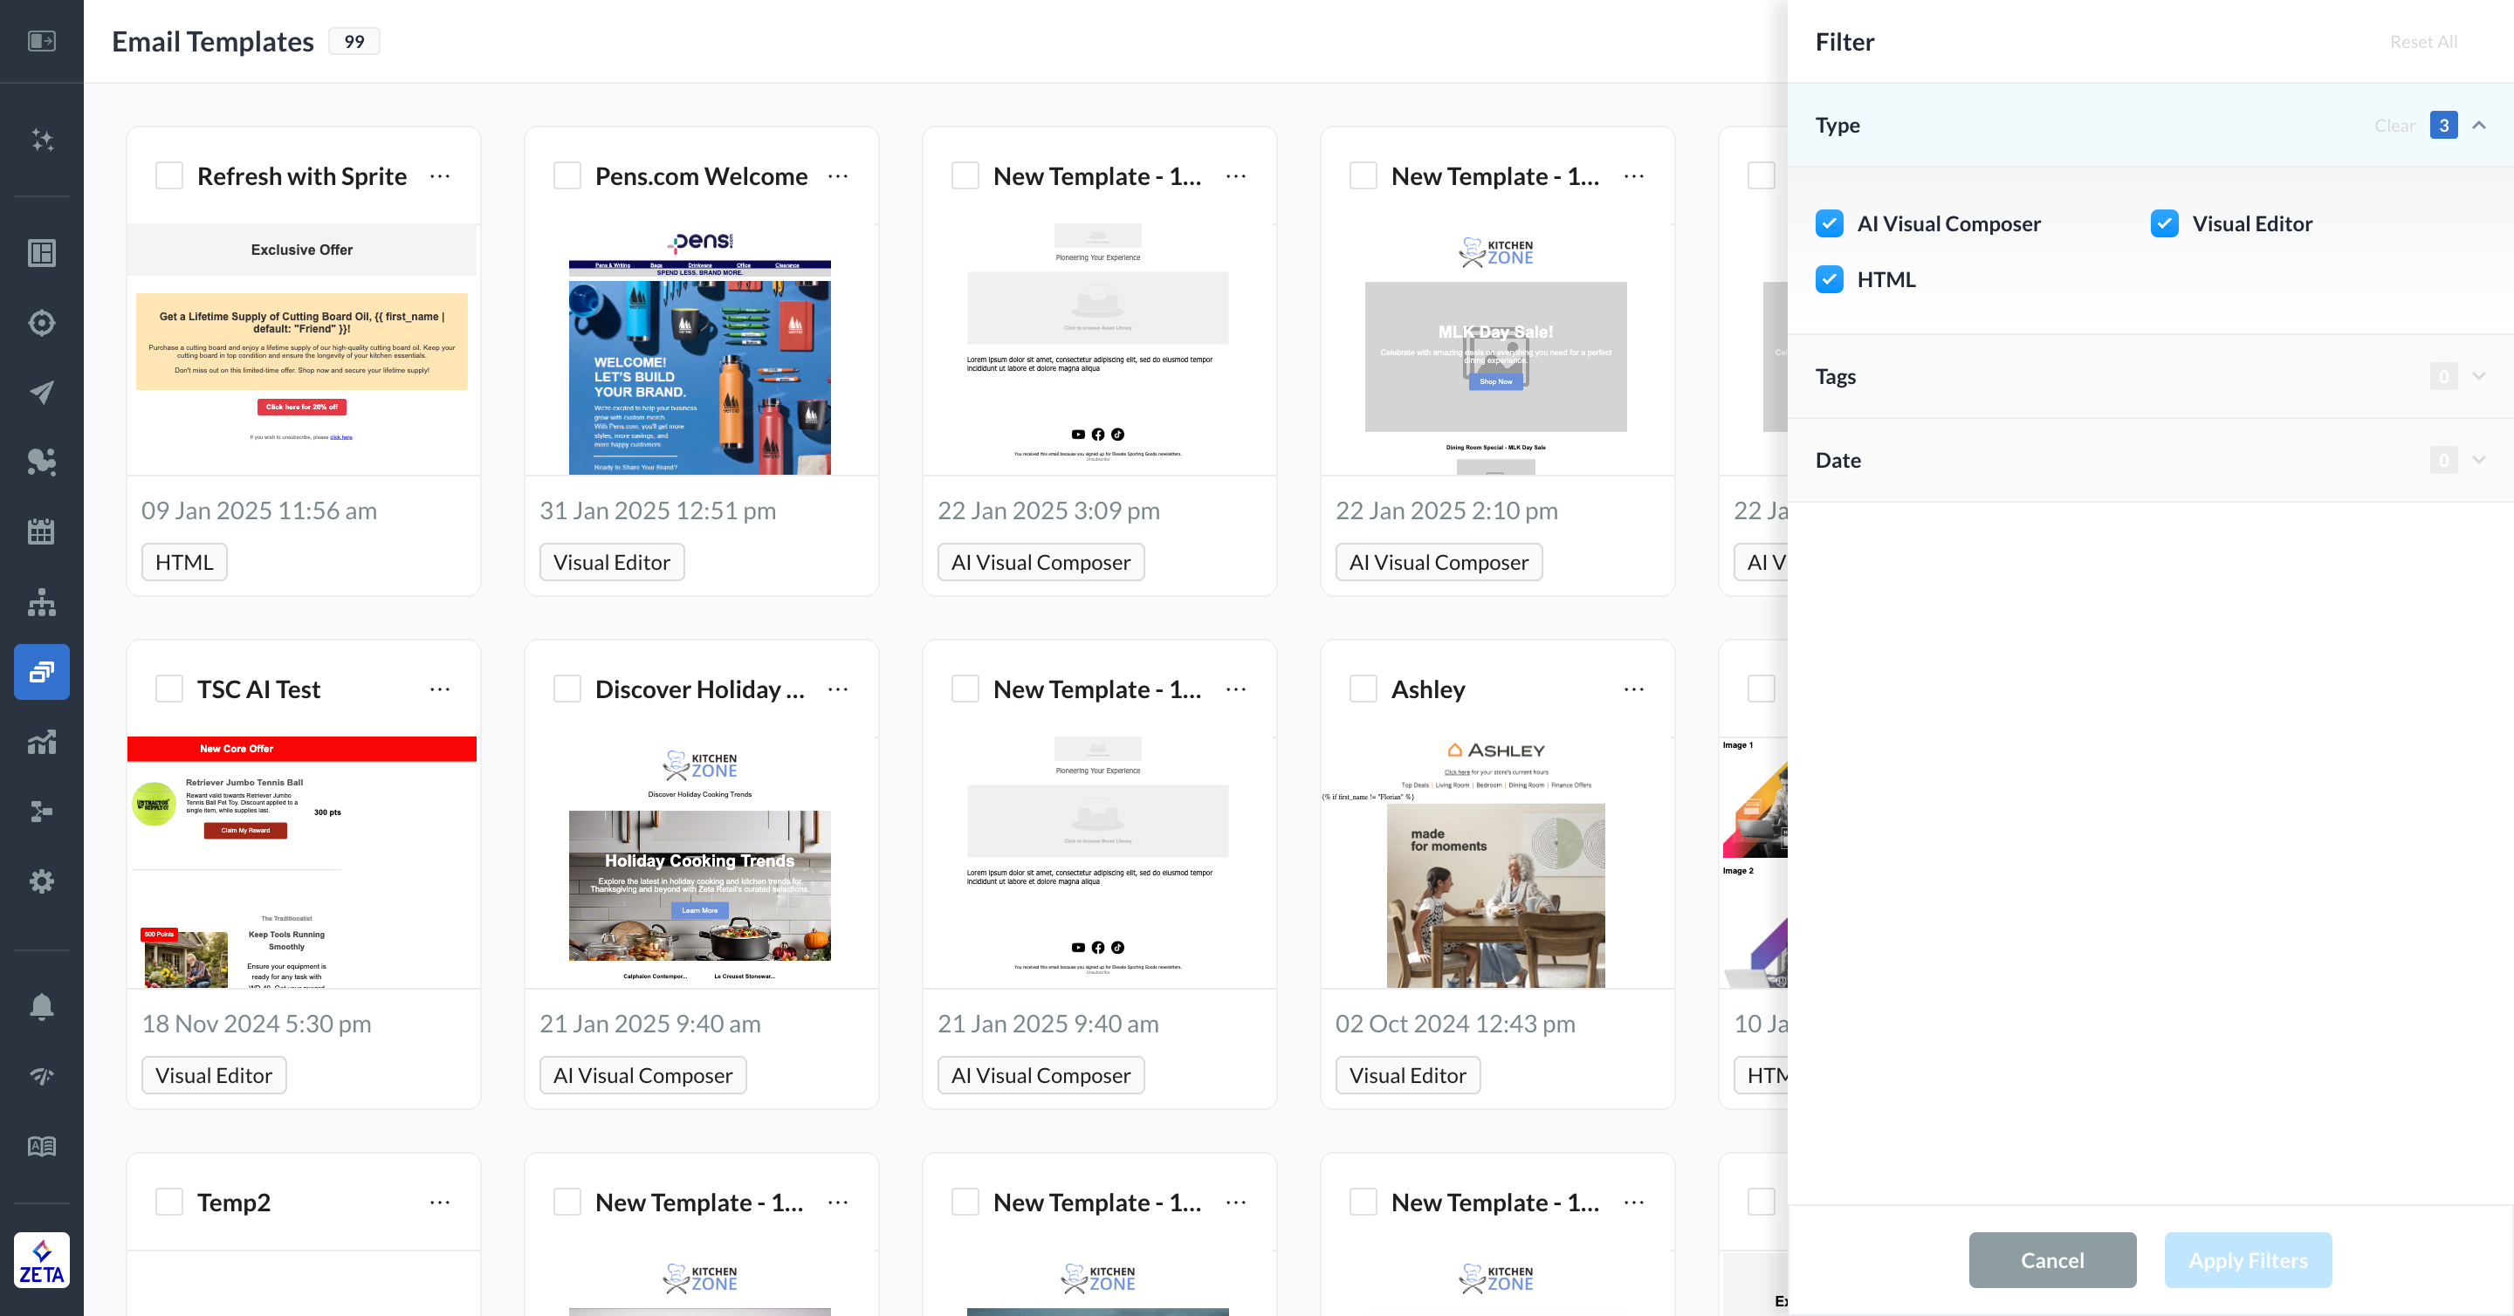Open more options for Ashley template

pos(1634,689)
